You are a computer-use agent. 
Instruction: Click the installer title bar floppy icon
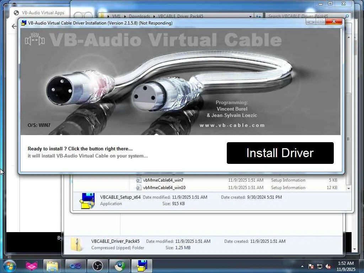23,23
